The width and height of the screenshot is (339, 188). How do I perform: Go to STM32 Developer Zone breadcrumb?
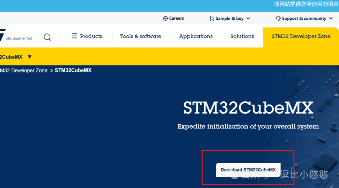coord(24,70)
